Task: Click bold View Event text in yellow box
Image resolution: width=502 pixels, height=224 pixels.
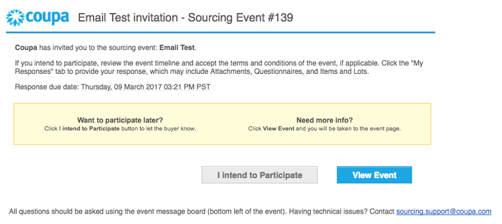Action: tap(279, 129)
